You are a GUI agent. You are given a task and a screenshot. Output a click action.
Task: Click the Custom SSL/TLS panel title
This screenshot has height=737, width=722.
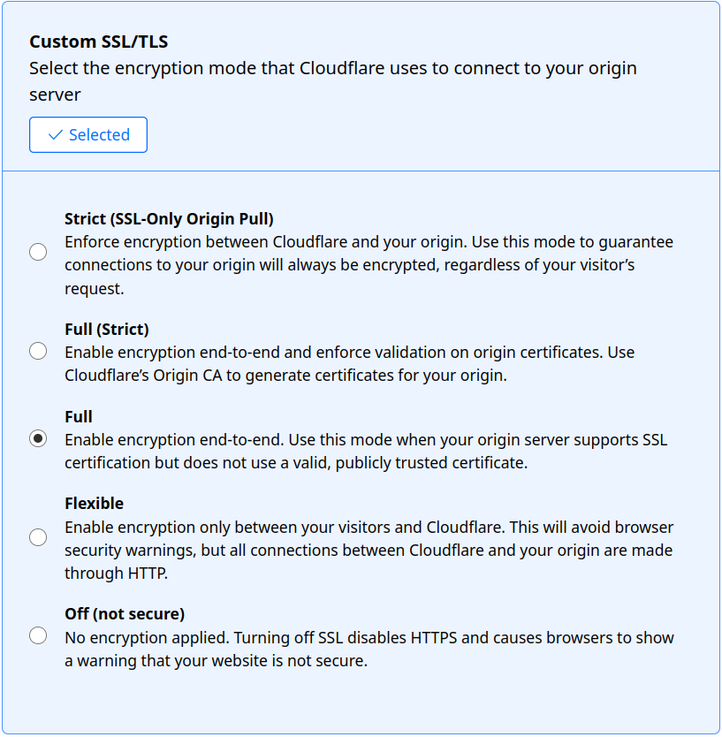[98, 41]
